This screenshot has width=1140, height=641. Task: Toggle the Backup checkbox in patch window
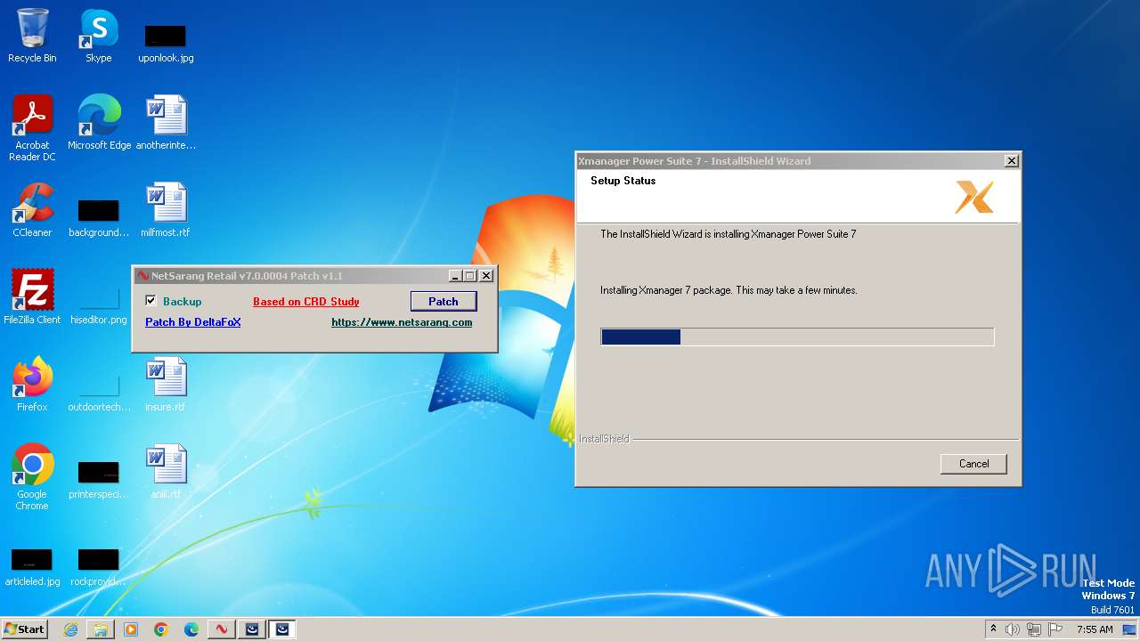pos(151,301)
